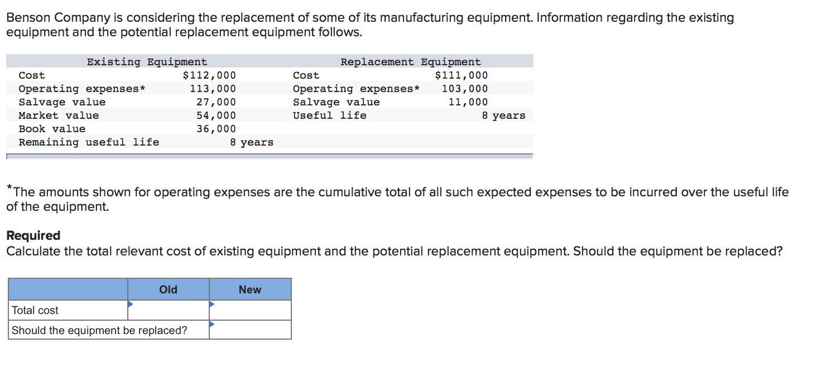Click the replacement 'Operating expenses*' label

(x=356, y=89)
